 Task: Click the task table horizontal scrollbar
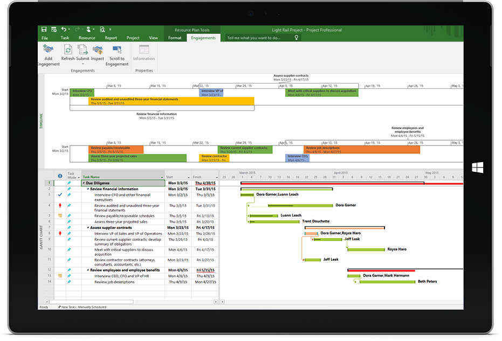click(91, 302)
